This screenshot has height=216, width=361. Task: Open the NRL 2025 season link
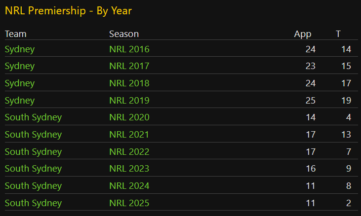[129, 203]
